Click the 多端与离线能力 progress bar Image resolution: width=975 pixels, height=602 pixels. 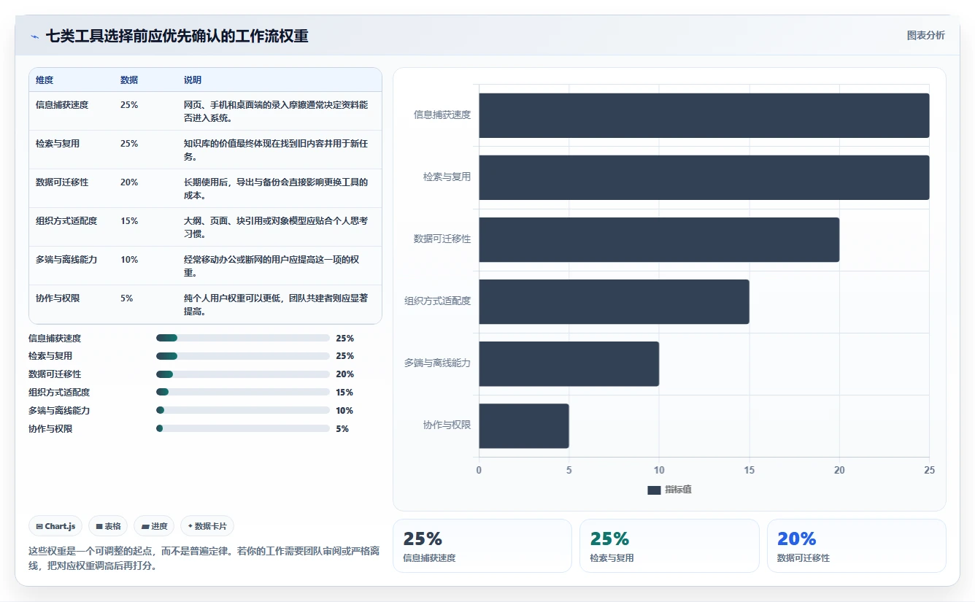point(243,410)
